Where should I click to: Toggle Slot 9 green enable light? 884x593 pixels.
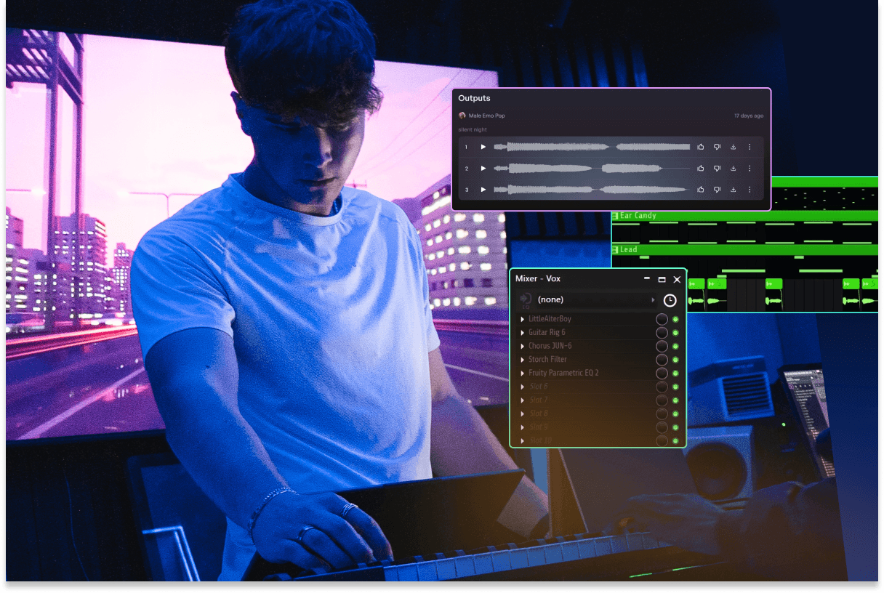675,427
